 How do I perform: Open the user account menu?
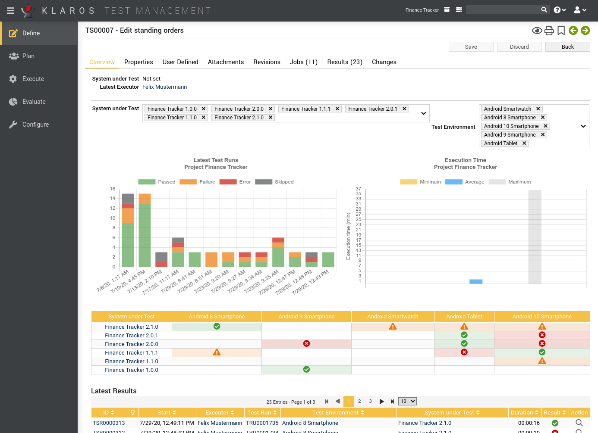pyautogui.click(x=580, y=10)
